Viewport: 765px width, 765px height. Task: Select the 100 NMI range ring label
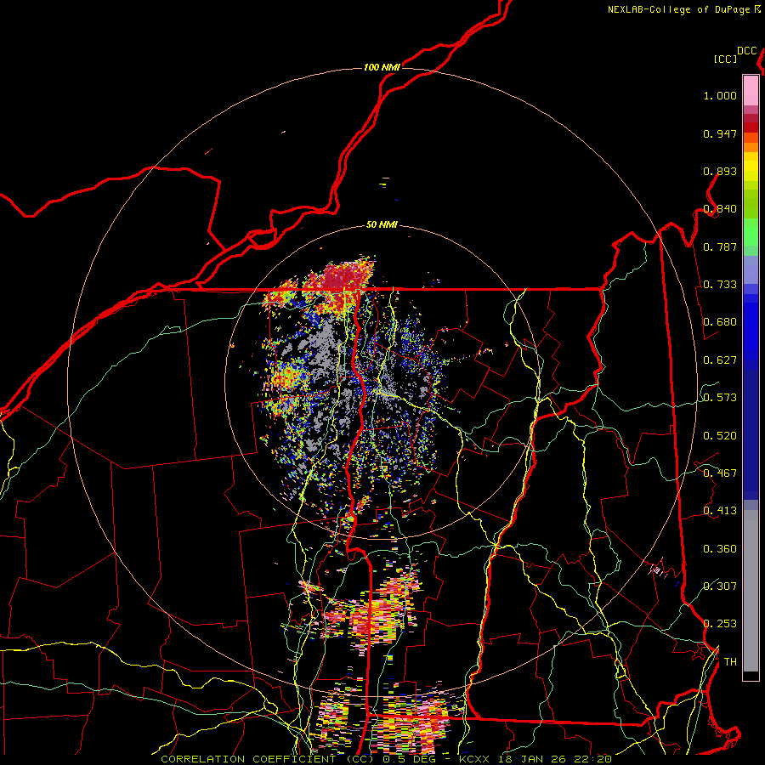[382, 67]
